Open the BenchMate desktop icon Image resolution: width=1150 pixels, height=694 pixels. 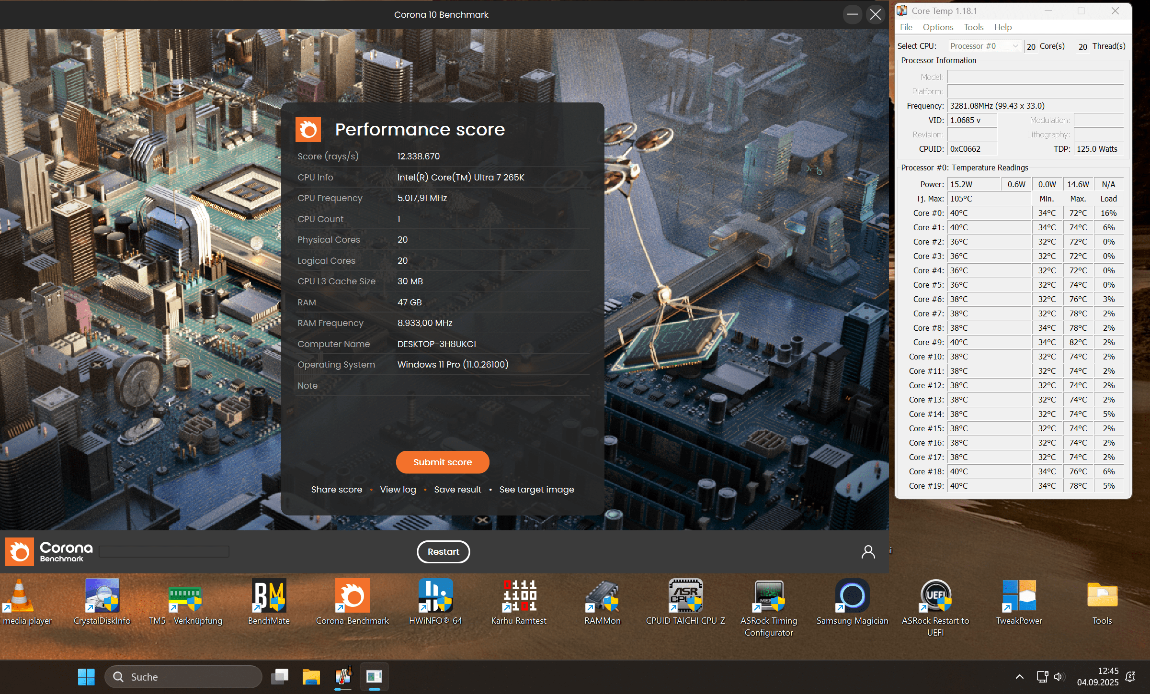point(269,596)
